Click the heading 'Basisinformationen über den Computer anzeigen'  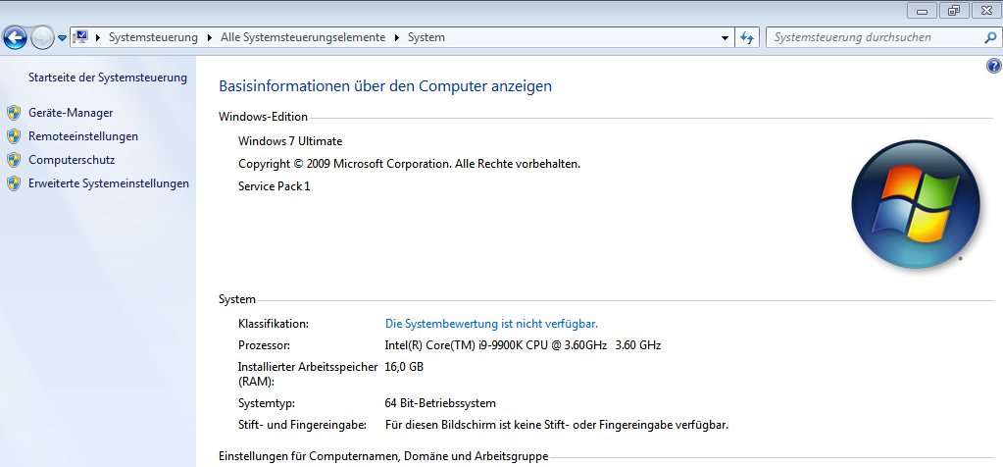[385, 86]
